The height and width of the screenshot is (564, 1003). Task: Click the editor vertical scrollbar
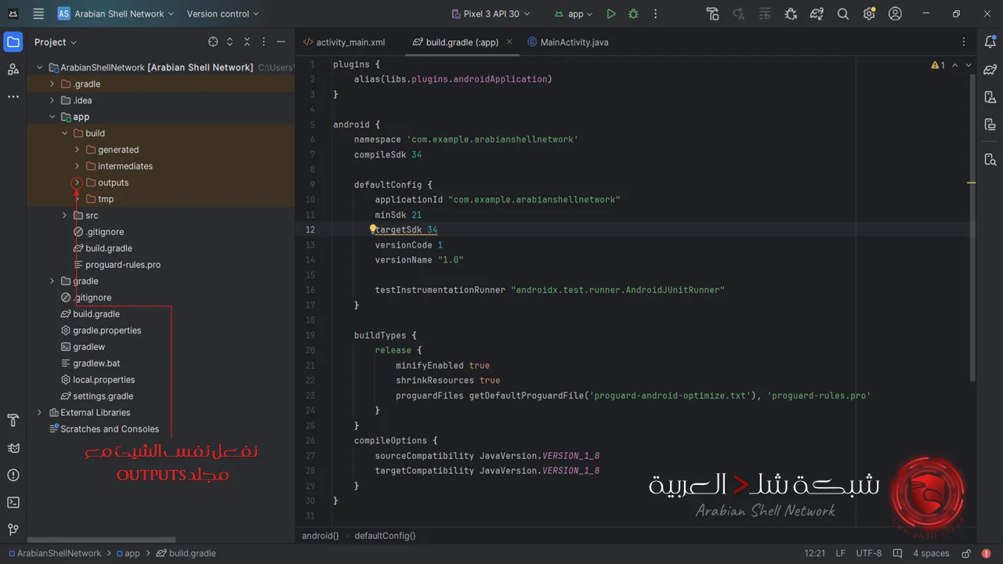click(x=972, y=227)
